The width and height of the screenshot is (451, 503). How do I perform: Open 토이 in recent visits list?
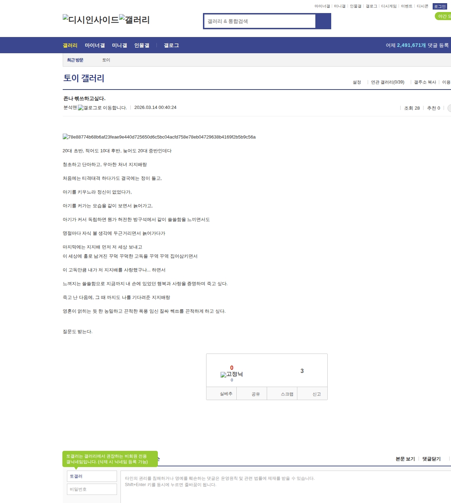(106, 60)
